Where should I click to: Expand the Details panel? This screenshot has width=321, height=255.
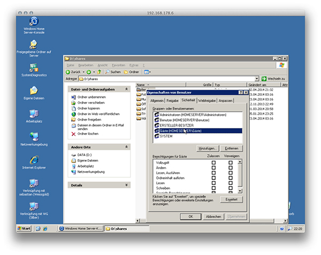click(x=126, y=185)
